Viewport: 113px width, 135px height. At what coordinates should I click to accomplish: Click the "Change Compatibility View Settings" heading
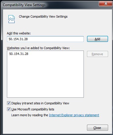click(x=43, y=16)
